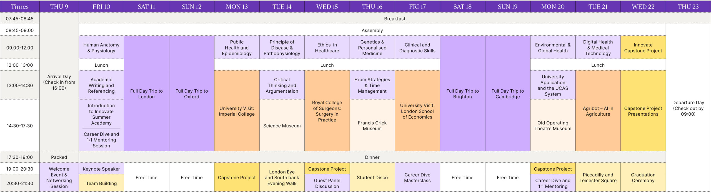Select Full Day Trip to London block
The image size is (711, 195).
146,94
